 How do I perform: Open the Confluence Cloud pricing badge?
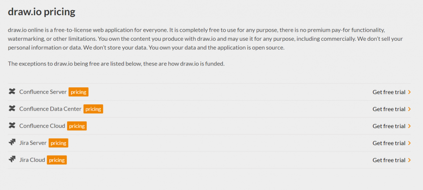(x=77, y=126)
